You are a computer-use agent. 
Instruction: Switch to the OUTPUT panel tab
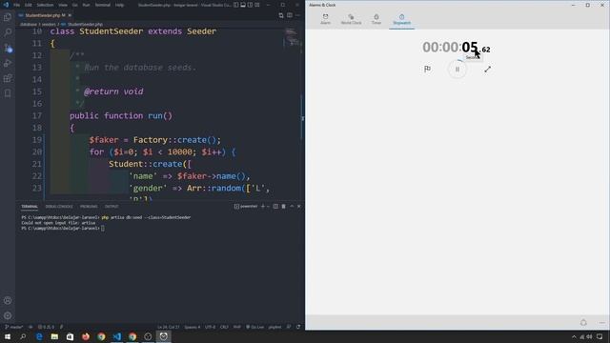point(112,207)
